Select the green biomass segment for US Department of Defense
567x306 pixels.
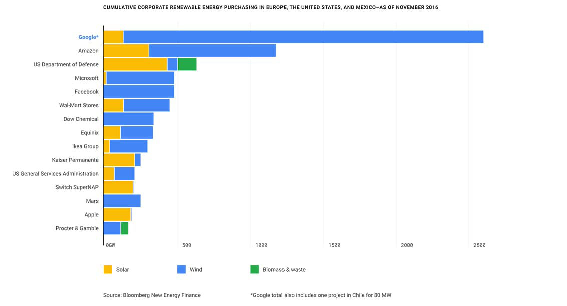coord(187,64)
